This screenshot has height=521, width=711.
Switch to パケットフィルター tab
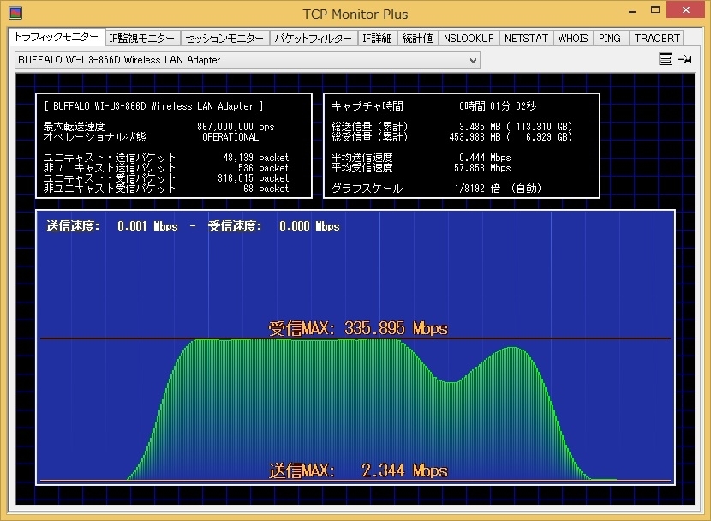(x=314, y=39)
